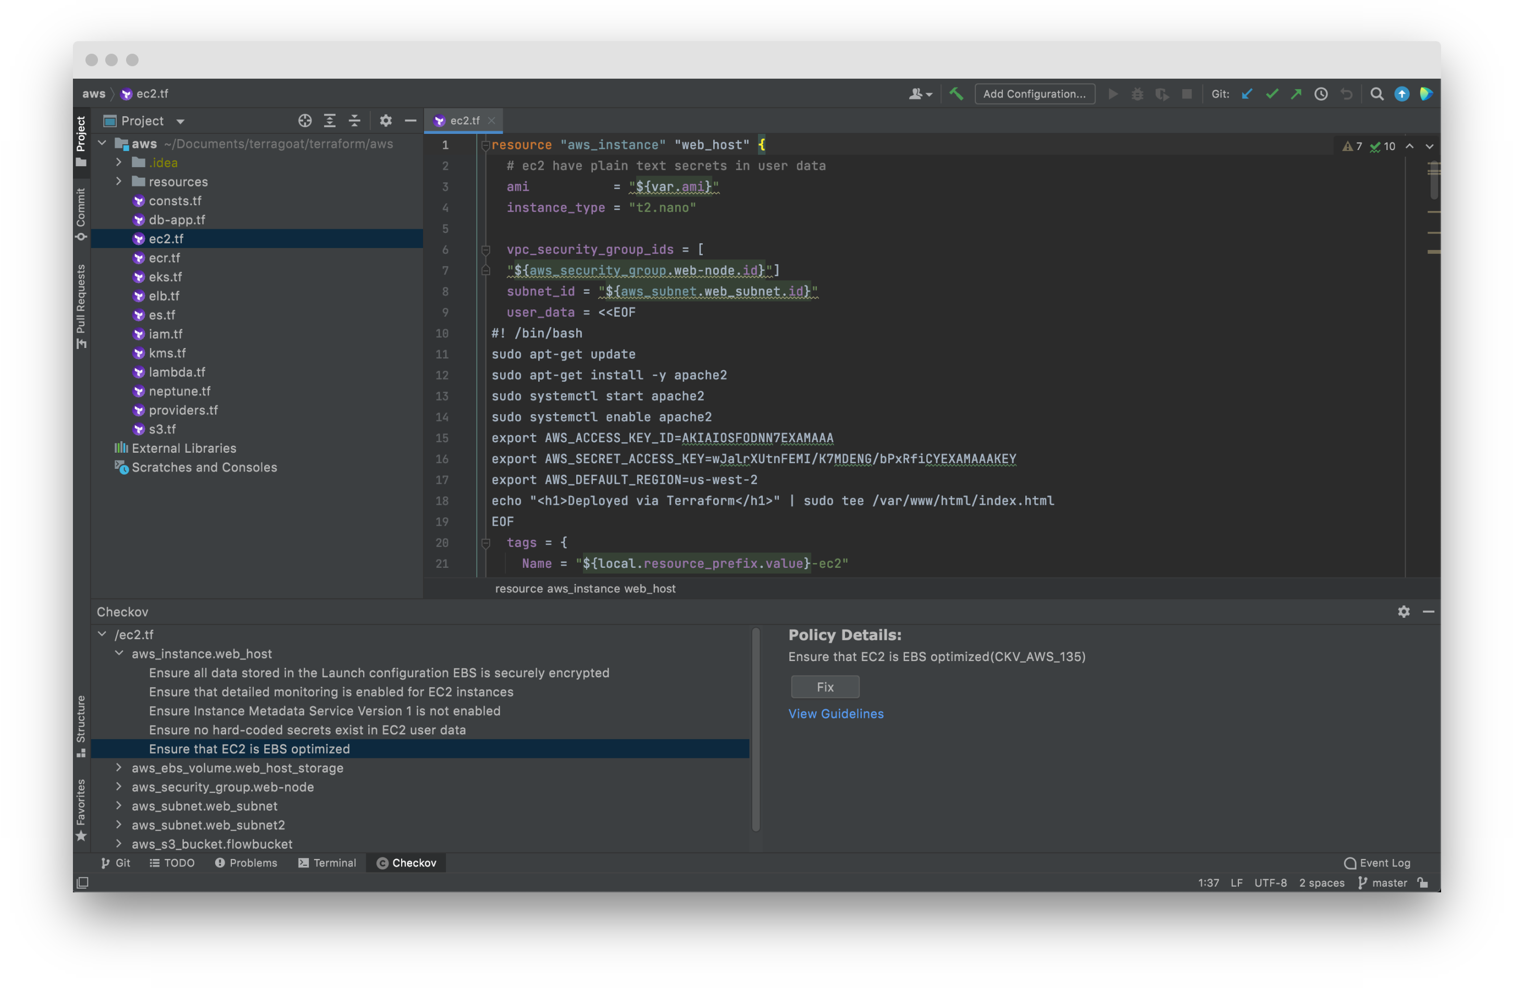Image resolution: width=1514 pixels, height=996 pixels.
Task: Click the editor vertical scrollbar thumb
Action: [1433, 180]
